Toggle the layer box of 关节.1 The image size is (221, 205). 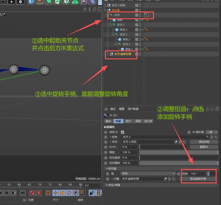tap(137, 25)
